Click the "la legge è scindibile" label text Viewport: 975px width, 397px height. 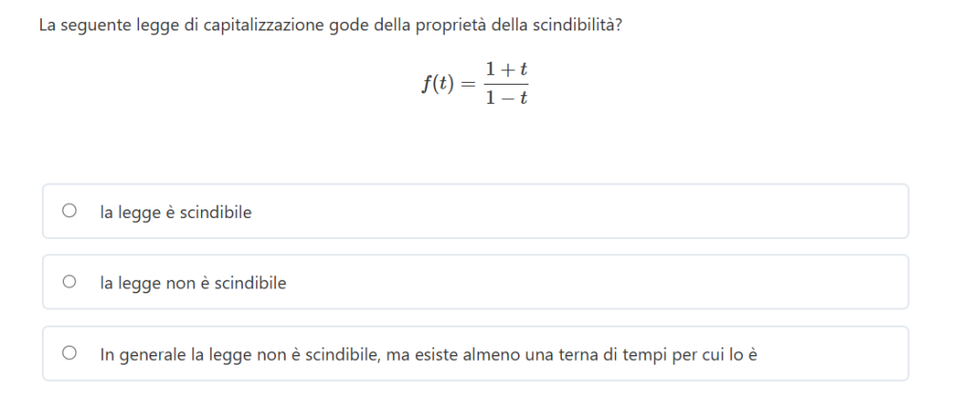coord(175,212)
